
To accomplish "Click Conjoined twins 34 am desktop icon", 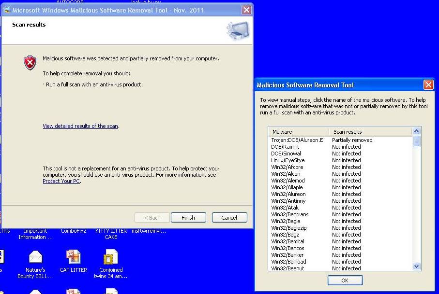I will tap(110, 265).
